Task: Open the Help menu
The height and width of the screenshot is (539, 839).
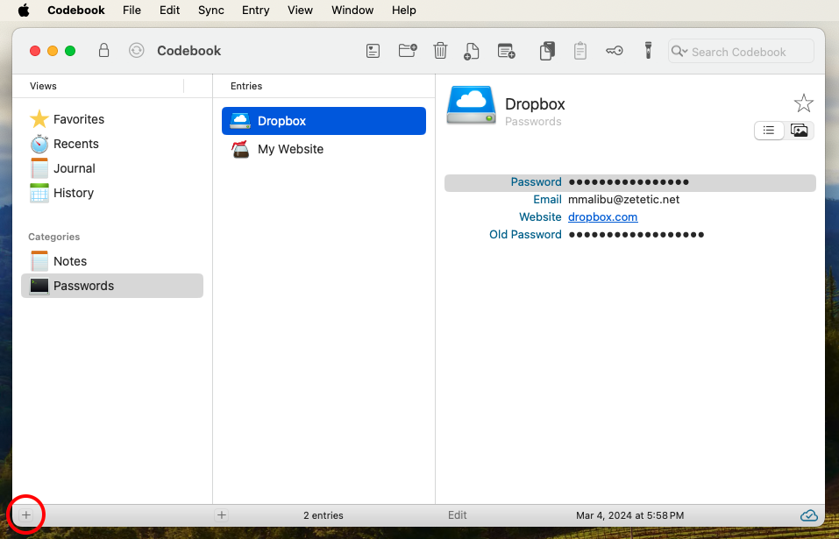Action: pyautogui.click(x=404, y=11)
